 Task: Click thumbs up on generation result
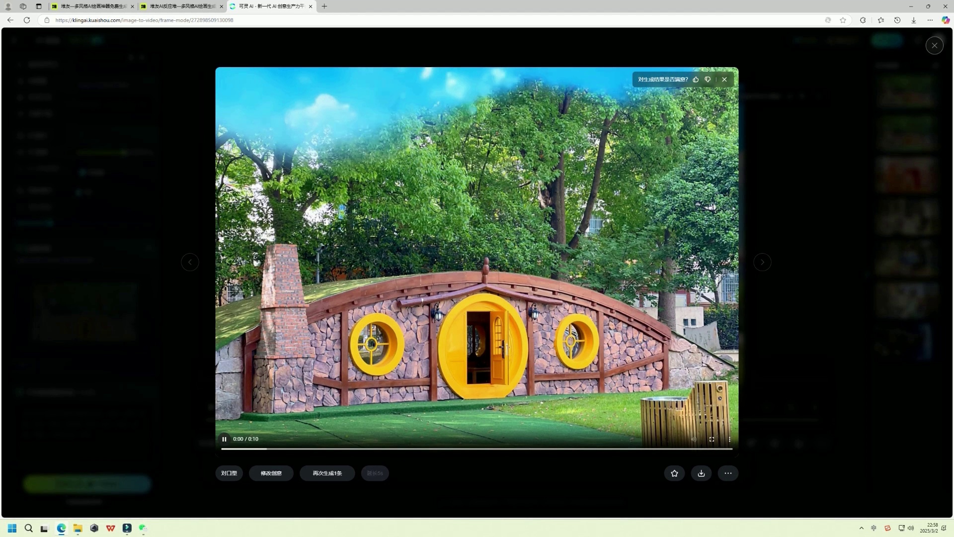(696, 80)
